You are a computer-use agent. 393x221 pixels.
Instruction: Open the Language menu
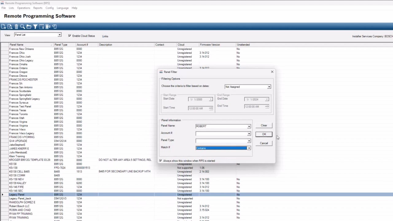63,8
